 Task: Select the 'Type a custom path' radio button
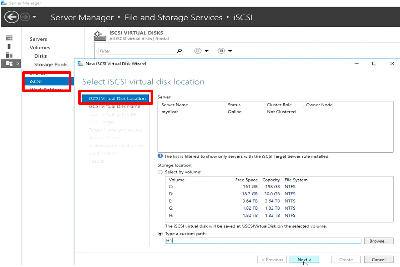160,234
